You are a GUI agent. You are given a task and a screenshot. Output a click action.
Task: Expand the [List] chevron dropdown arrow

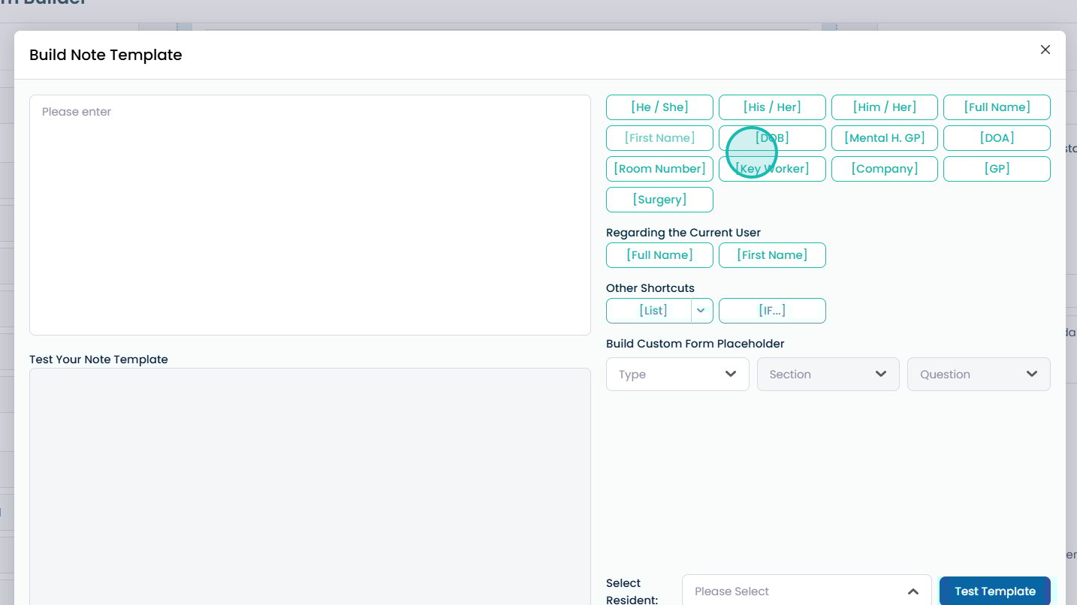pos(701,311)
